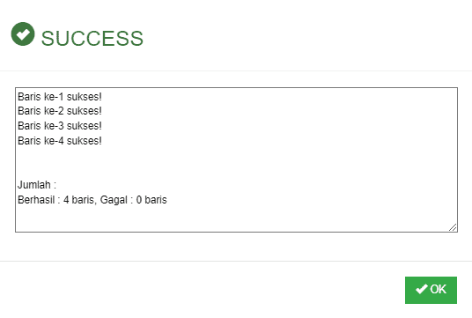Click the checkmark icon inside OK button
Viewport: 472px width, 318px height.
(422, 289)
